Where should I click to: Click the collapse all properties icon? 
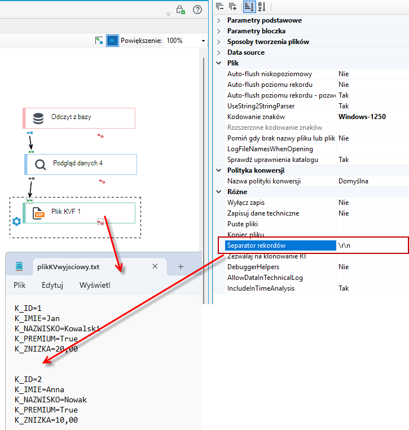pyautogui.click(x=219, y=7)
